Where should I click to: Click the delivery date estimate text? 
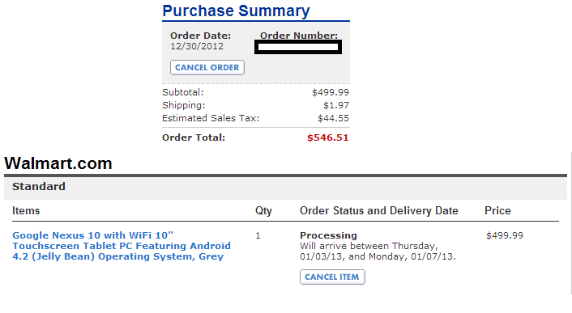[x=378, y=252]
